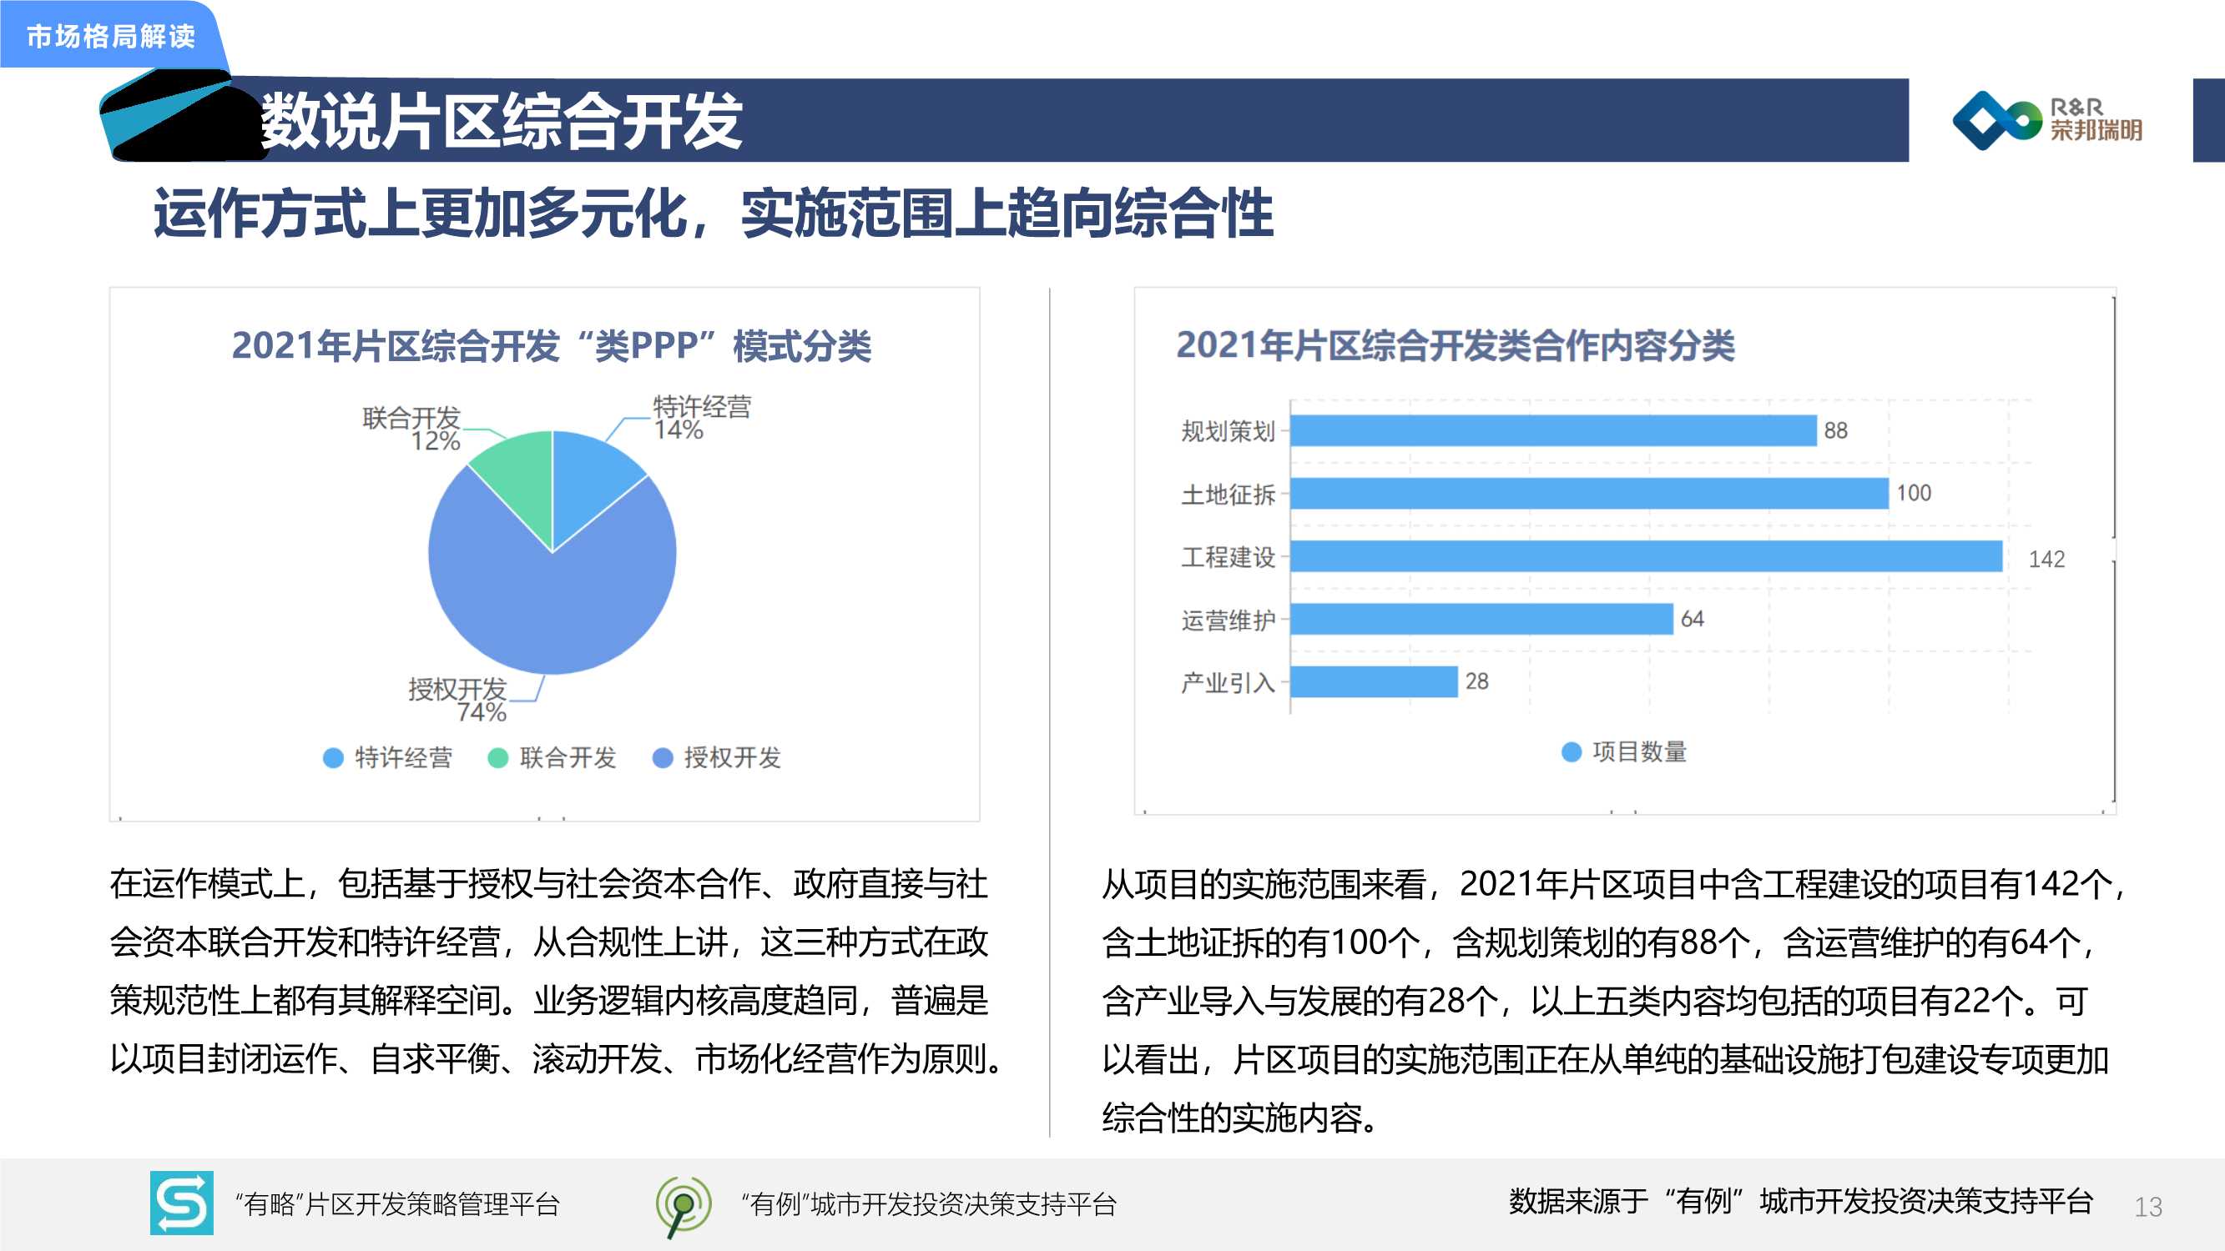
Task: Click the value label 28
Action: (1477, 681)
